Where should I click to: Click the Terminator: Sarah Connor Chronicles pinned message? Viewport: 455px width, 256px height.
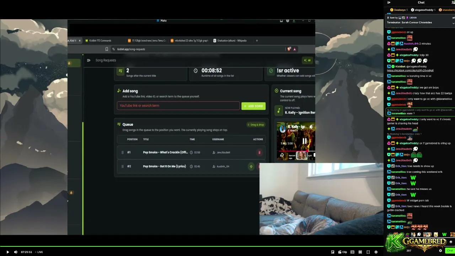[x=409, y=22]
